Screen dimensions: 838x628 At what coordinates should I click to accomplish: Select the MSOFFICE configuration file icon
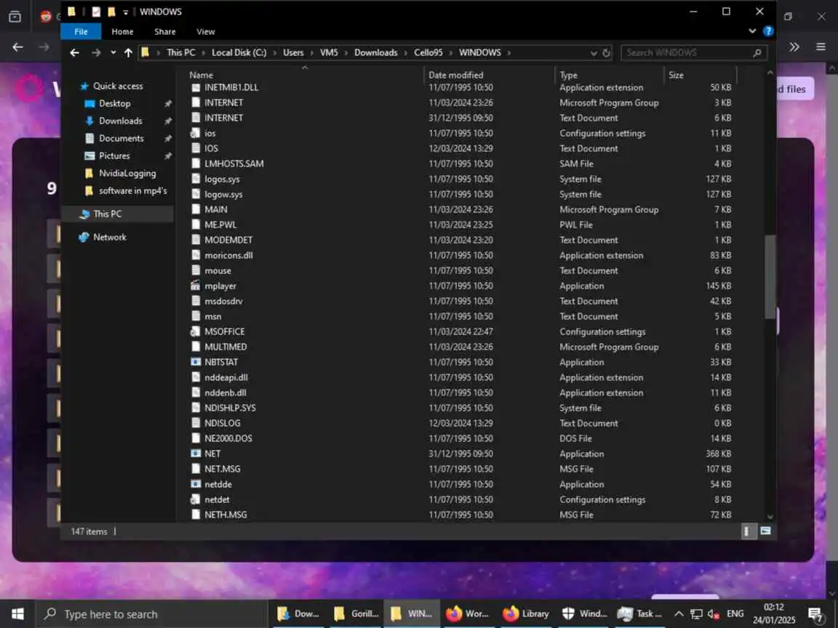(196, 331)
